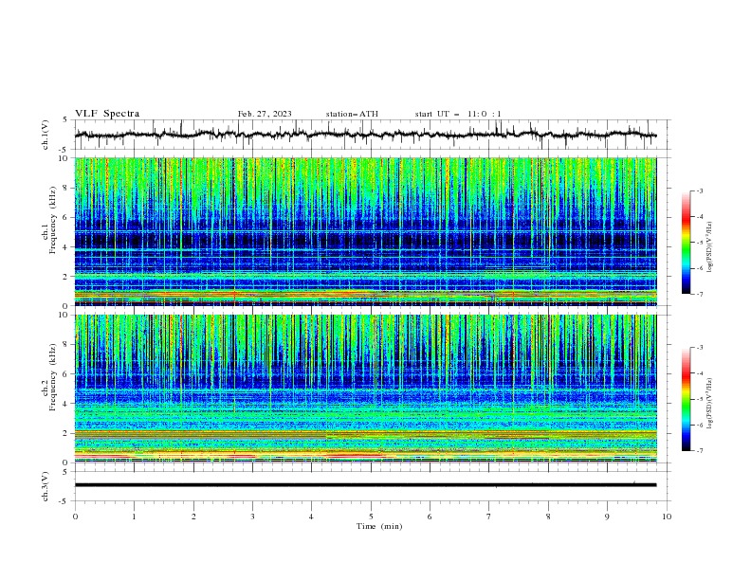Select the date text "Feb. 27, 2023"

pyautogui.click(x=265, y=114)
